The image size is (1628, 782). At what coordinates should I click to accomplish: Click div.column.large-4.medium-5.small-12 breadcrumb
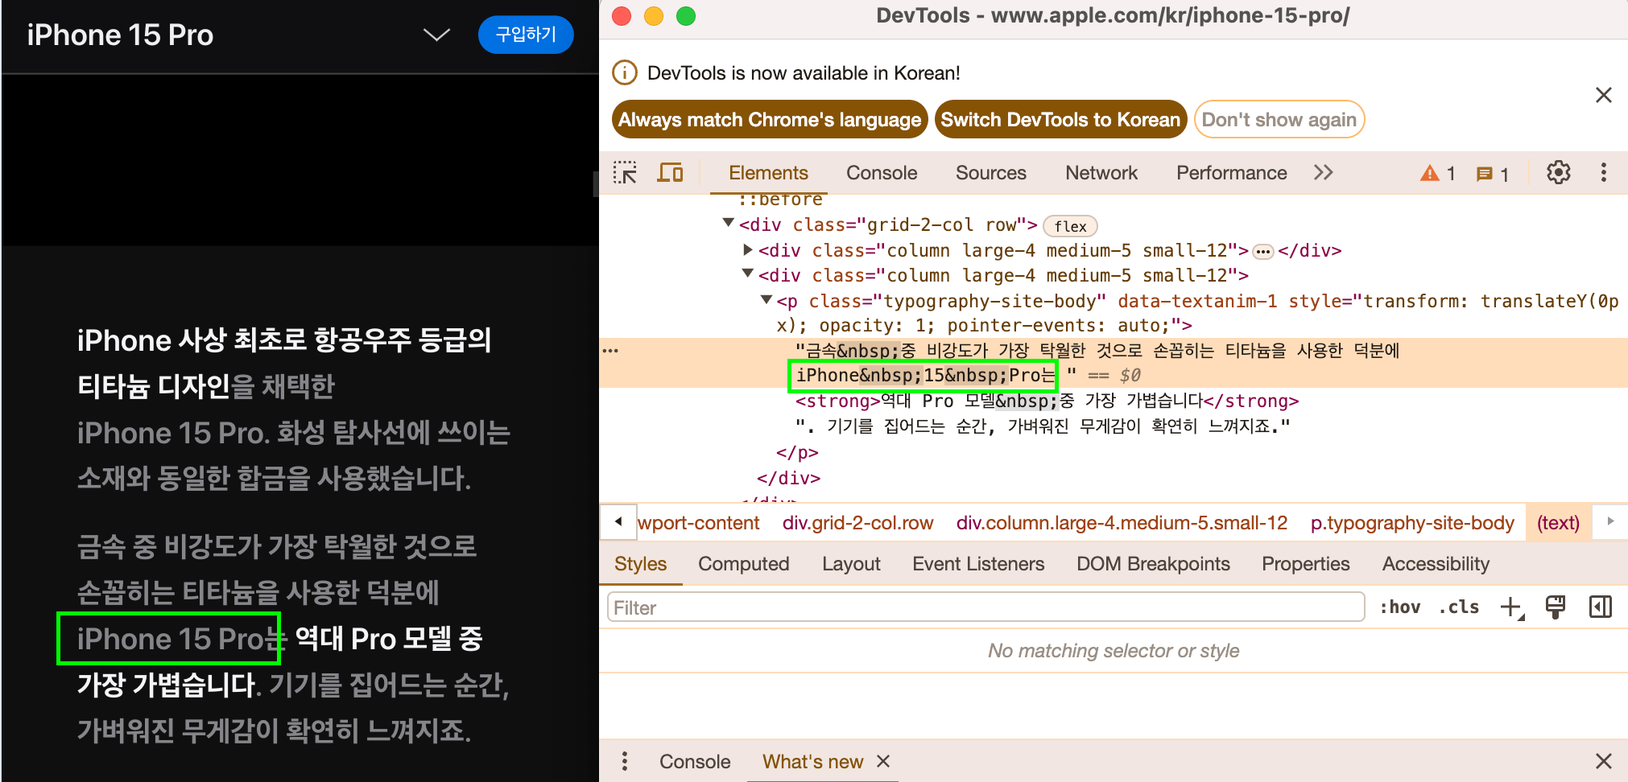click(1122, 523)
